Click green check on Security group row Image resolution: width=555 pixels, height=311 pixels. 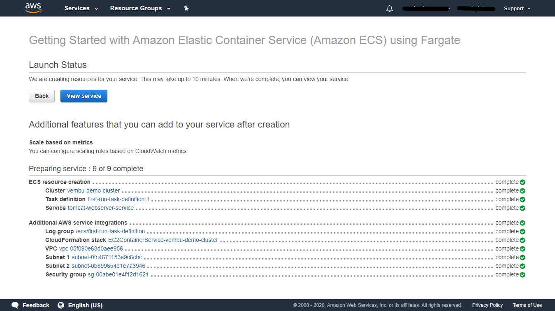coord(522,275)
